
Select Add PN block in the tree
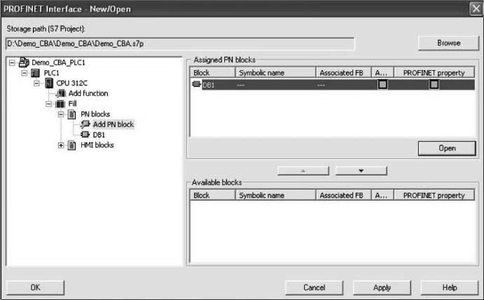113,125
